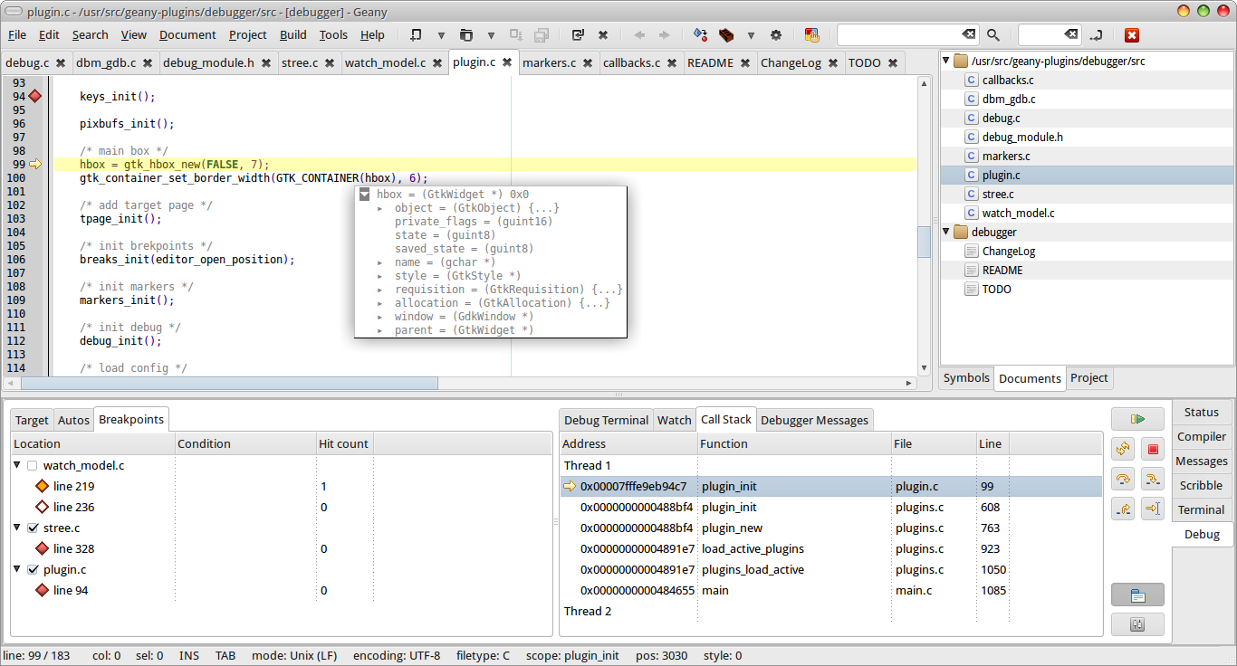Disable the plugin.c breakpoints checkbox
The image size is (1237, 666).
click(x=33, y=569)
